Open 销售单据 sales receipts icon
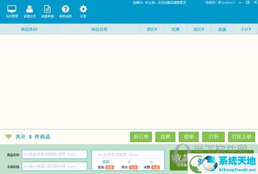Image resolution: width=258 pixels, height=174 pixels. (47, 11)
